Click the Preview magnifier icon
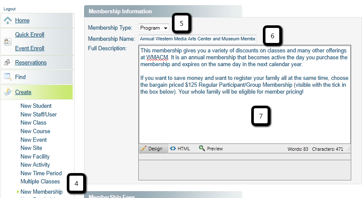 click(x=202, y=149)
